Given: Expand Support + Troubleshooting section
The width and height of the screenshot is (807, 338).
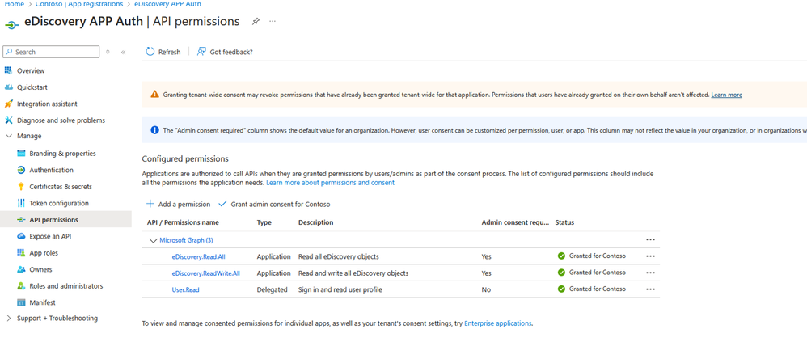Looking at the screenshot, I should (9, 319).
